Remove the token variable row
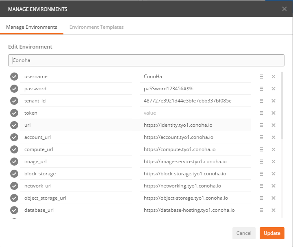293x247 pixels. [273, 113]
